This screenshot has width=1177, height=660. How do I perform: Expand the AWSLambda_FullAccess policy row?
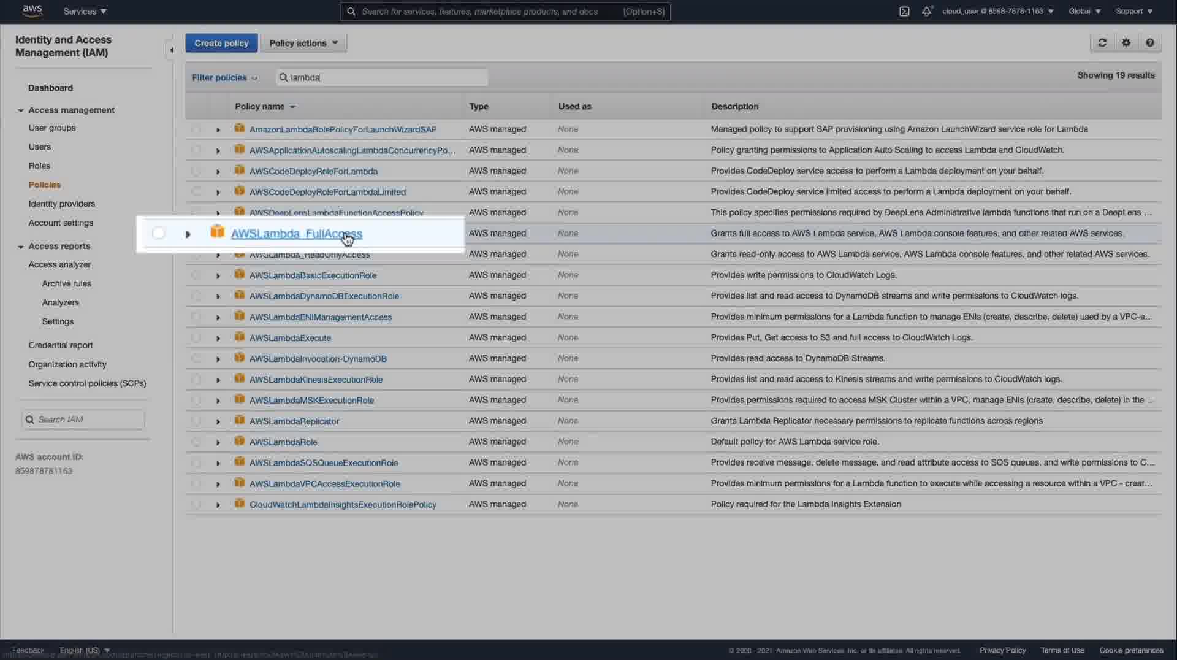pos(188,234)
